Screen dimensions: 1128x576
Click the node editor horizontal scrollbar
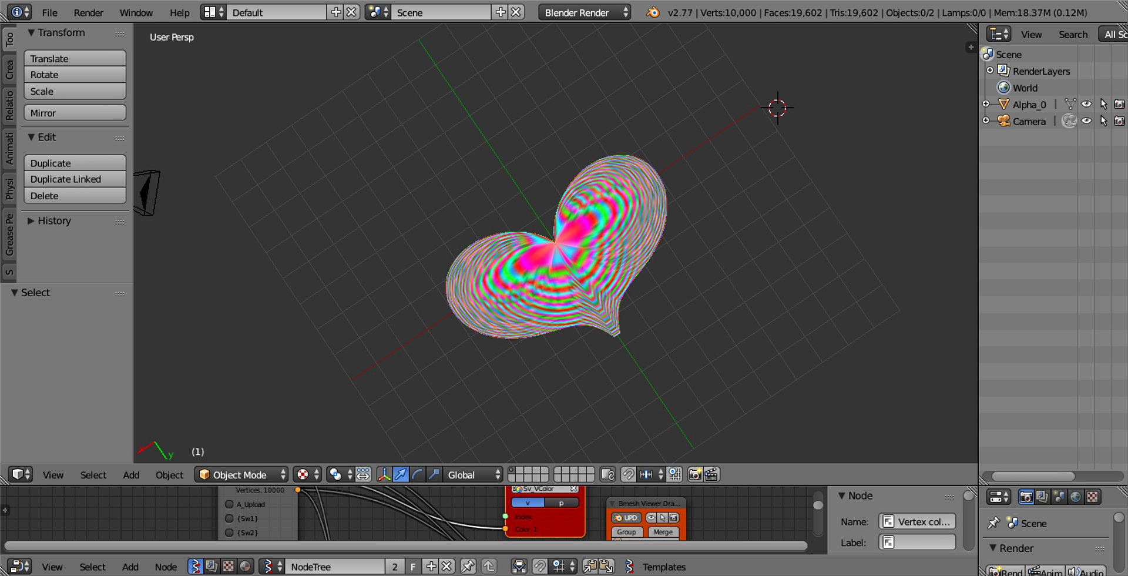tap(405, 546)
